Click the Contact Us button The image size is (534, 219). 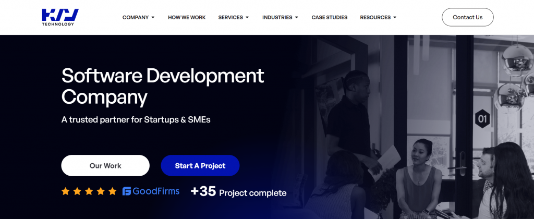click(x=468, y=17)
